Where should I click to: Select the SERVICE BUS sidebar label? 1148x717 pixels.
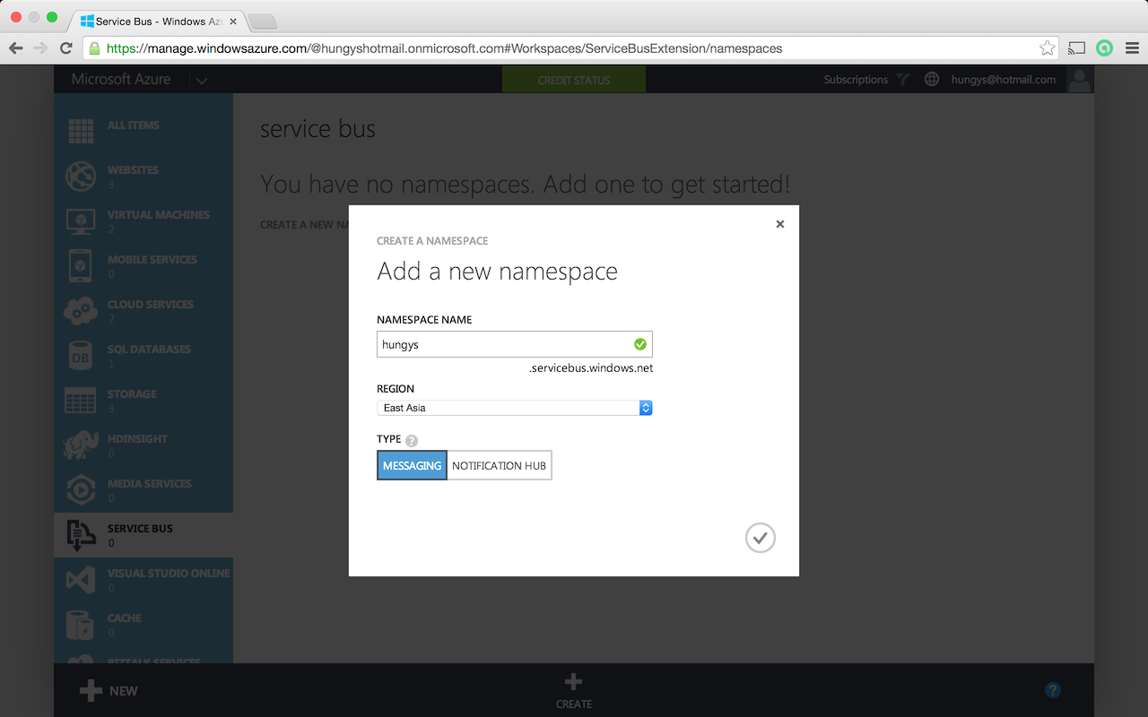(140, 528)
